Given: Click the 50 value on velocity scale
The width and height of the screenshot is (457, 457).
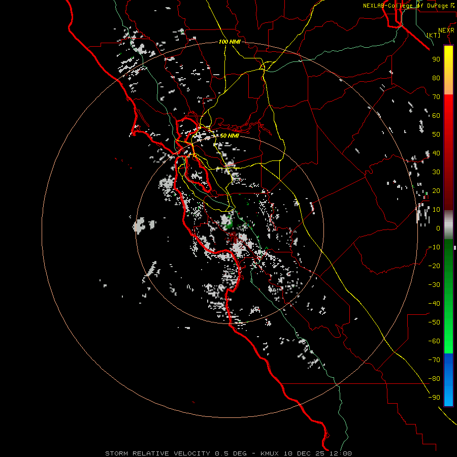Looking at the screenshot, I should coord(436,135).
